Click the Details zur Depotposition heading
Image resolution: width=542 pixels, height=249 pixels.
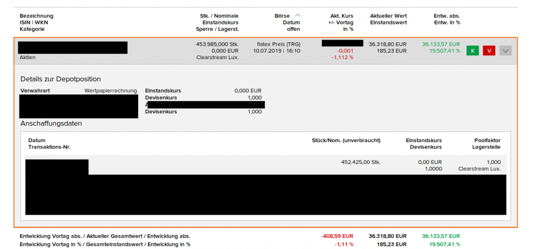pyautogui.click(x=61, y=79)
